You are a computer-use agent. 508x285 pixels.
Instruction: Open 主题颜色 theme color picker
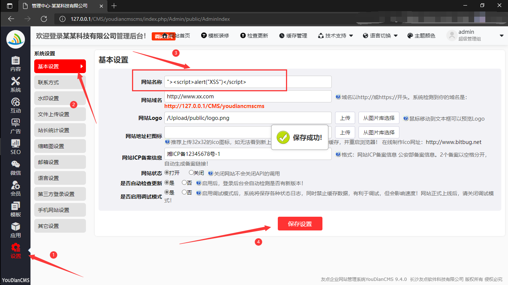pos(421,36)
